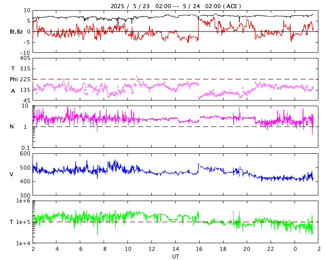Click the '315' tick label
This screenshot has width=325, height=260.
point(25,69)
